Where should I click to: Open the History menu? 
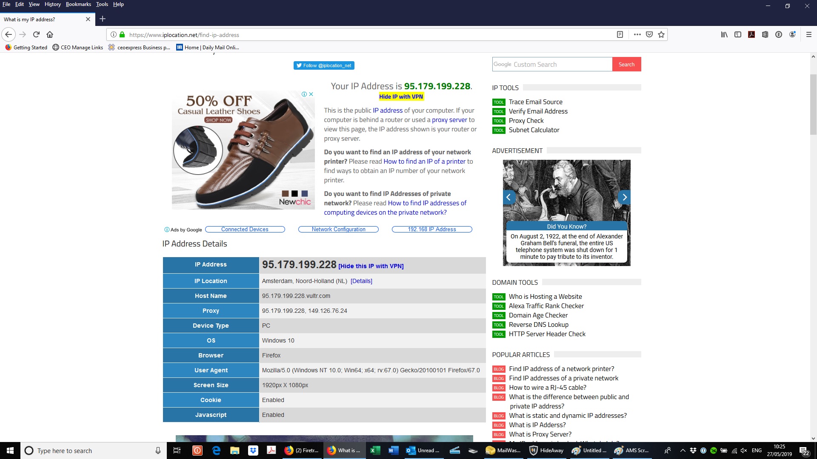(x=53, y=4)
